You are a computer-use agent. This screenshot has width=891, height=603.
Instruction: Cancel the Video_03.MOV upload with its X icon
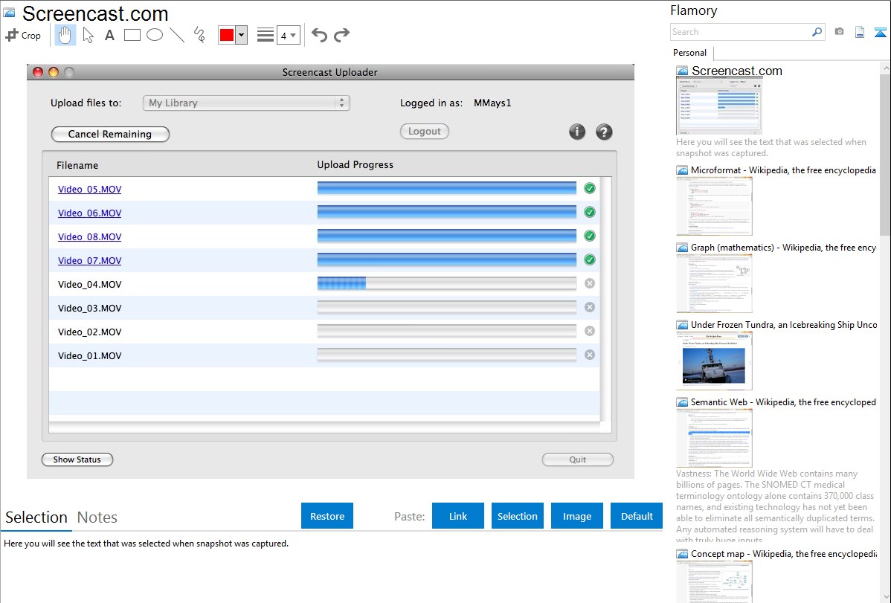590,307
